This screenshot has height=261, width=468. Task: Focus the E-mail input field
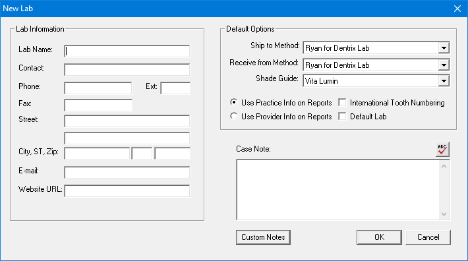point(127,173)
